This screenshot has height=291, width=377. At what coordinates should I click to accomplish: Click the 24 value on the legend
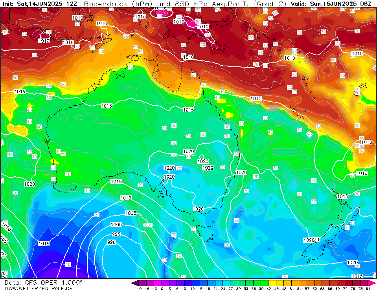223,289
